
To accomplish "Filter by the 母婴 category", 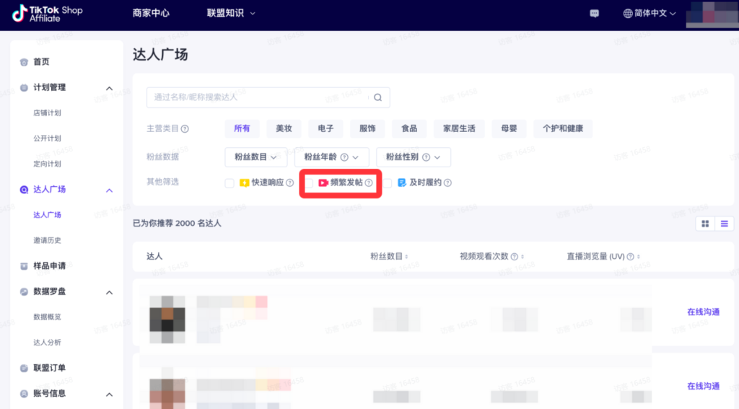I will [509, 128].
